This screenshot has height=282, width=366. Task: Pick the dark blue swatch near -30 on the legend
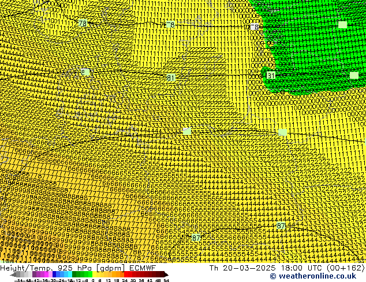(54, 275)
